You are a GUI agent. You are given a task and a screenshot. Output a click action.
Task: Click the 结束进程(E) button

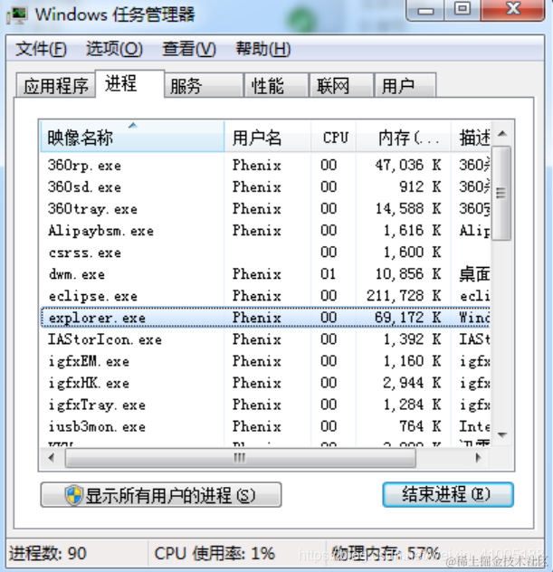(x=448, y=495)
